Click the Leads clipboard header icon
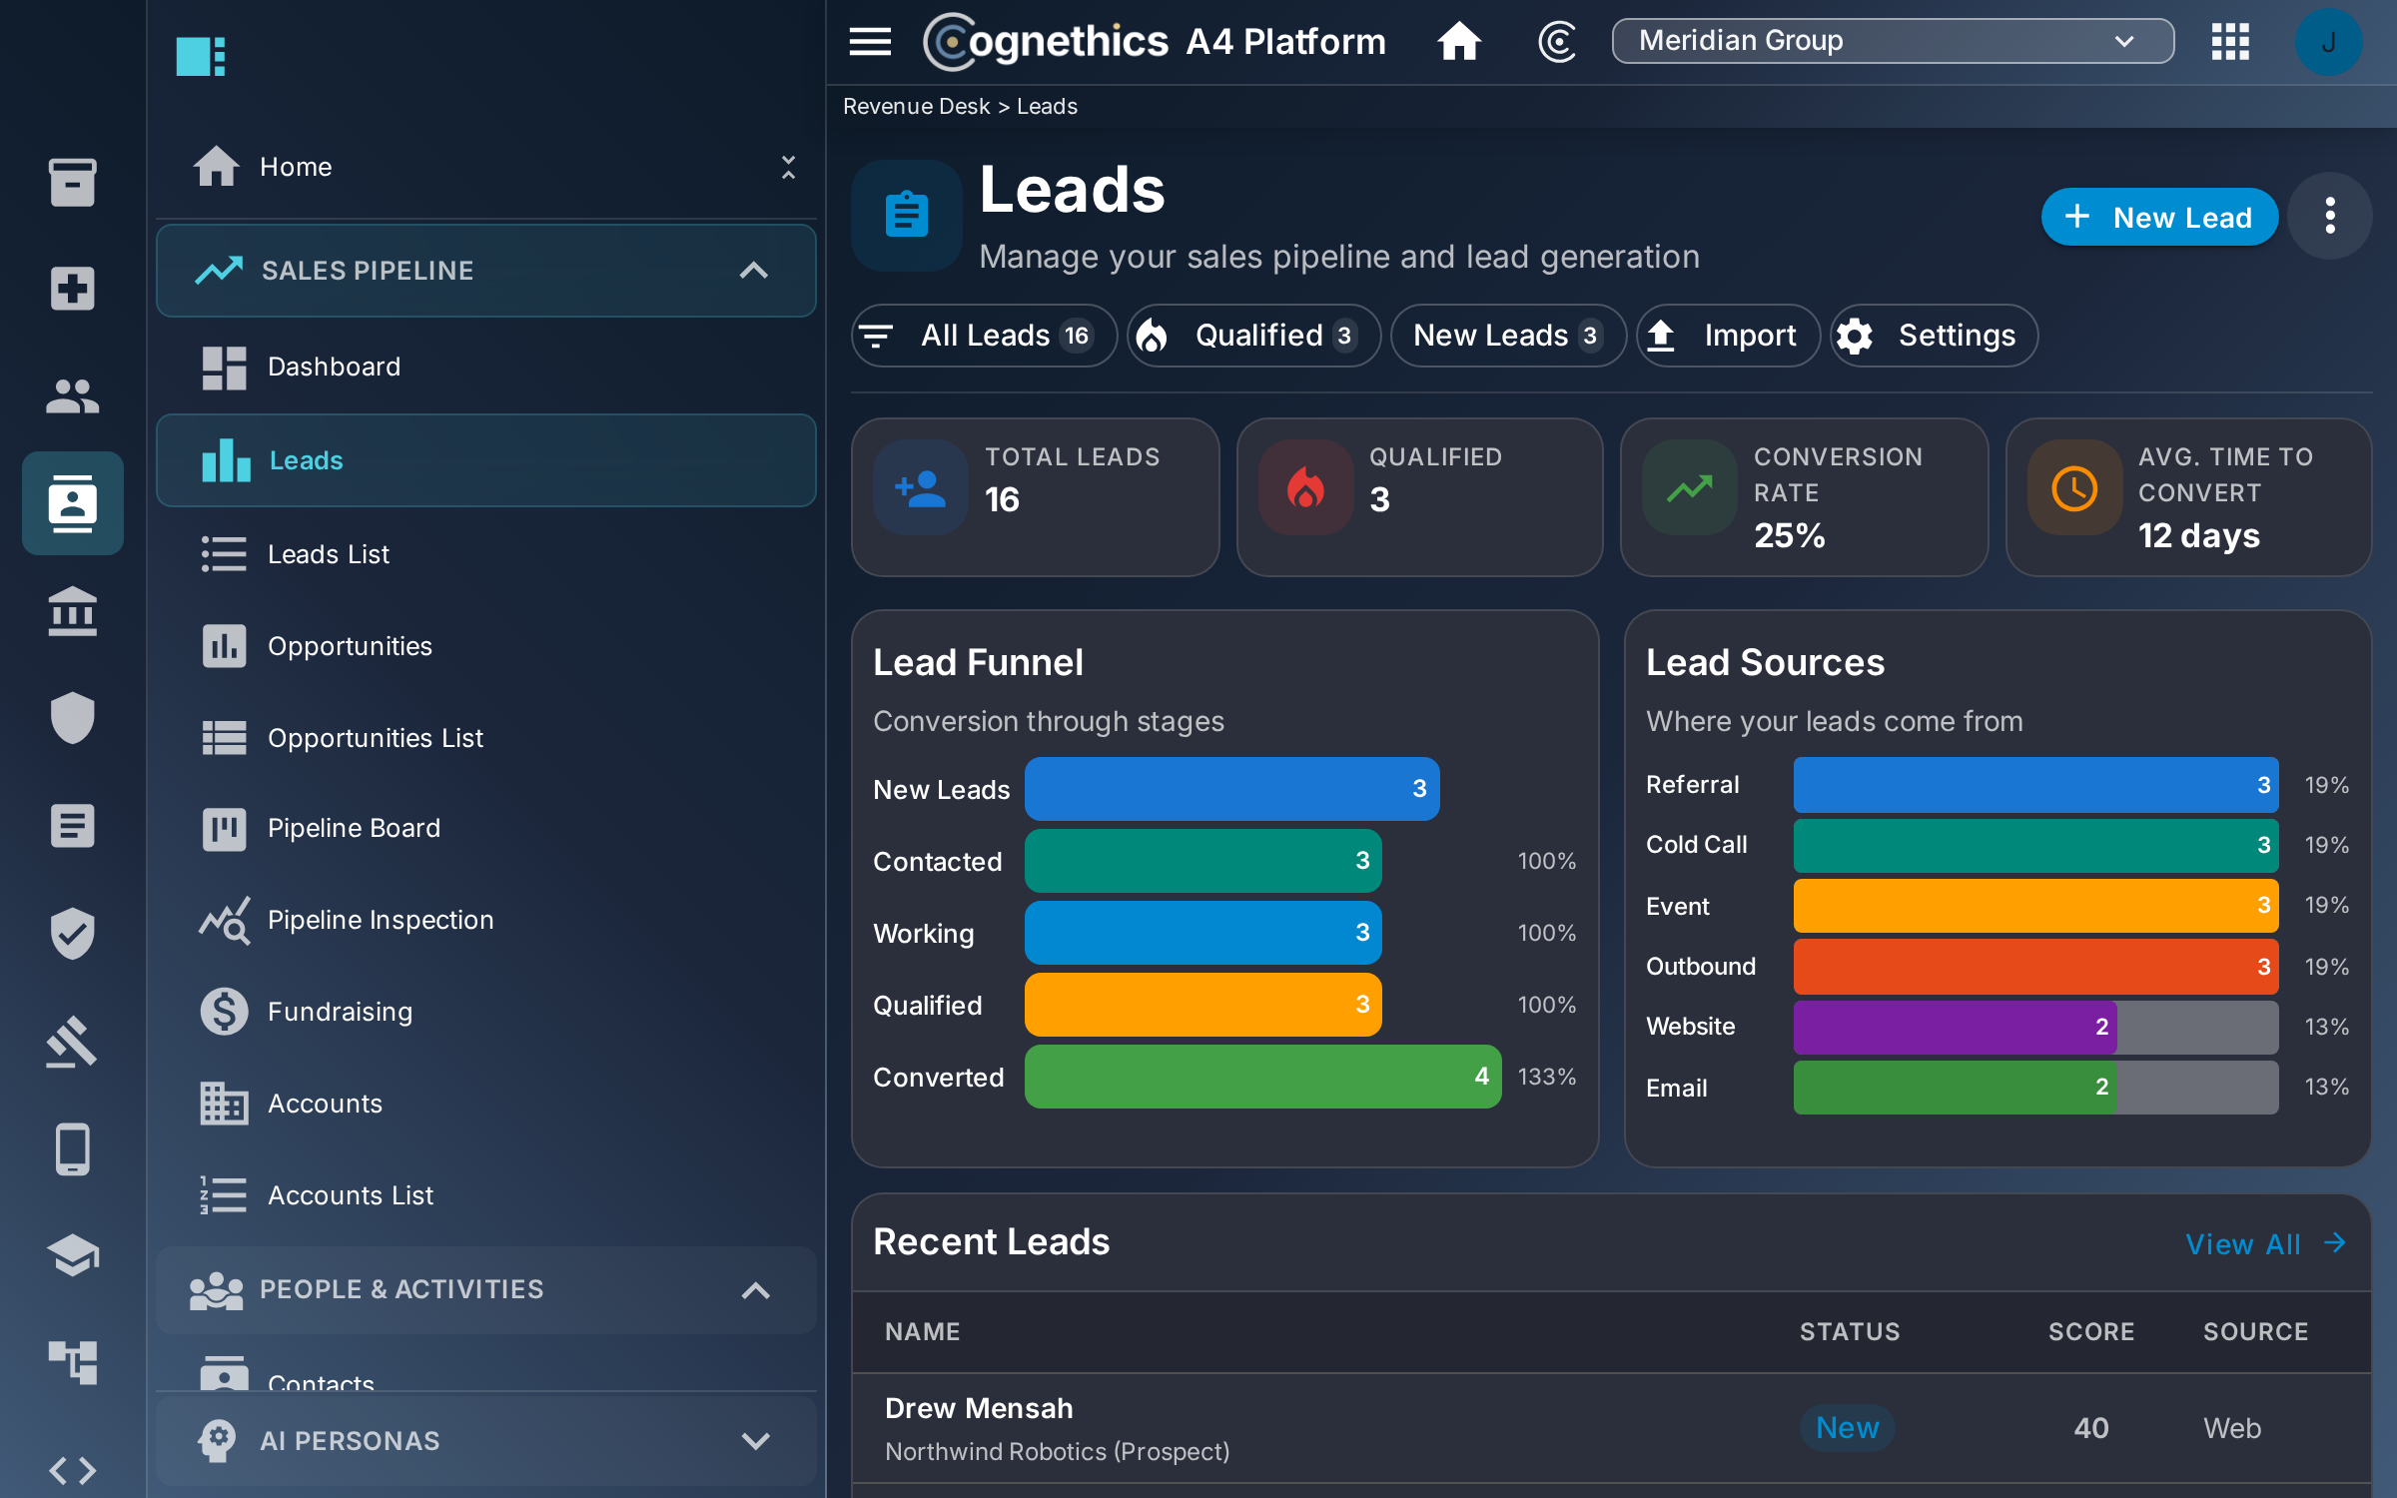 907,215
